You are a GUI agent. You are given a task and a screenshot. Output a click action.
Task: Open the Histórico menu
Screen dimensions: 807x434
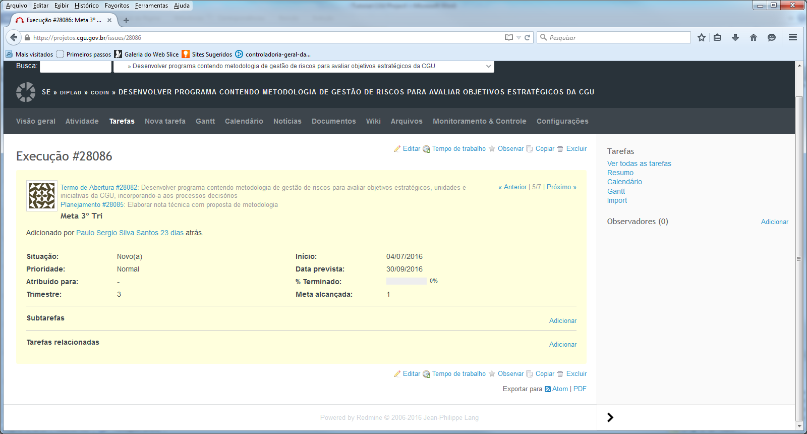[x=86, y=6]
